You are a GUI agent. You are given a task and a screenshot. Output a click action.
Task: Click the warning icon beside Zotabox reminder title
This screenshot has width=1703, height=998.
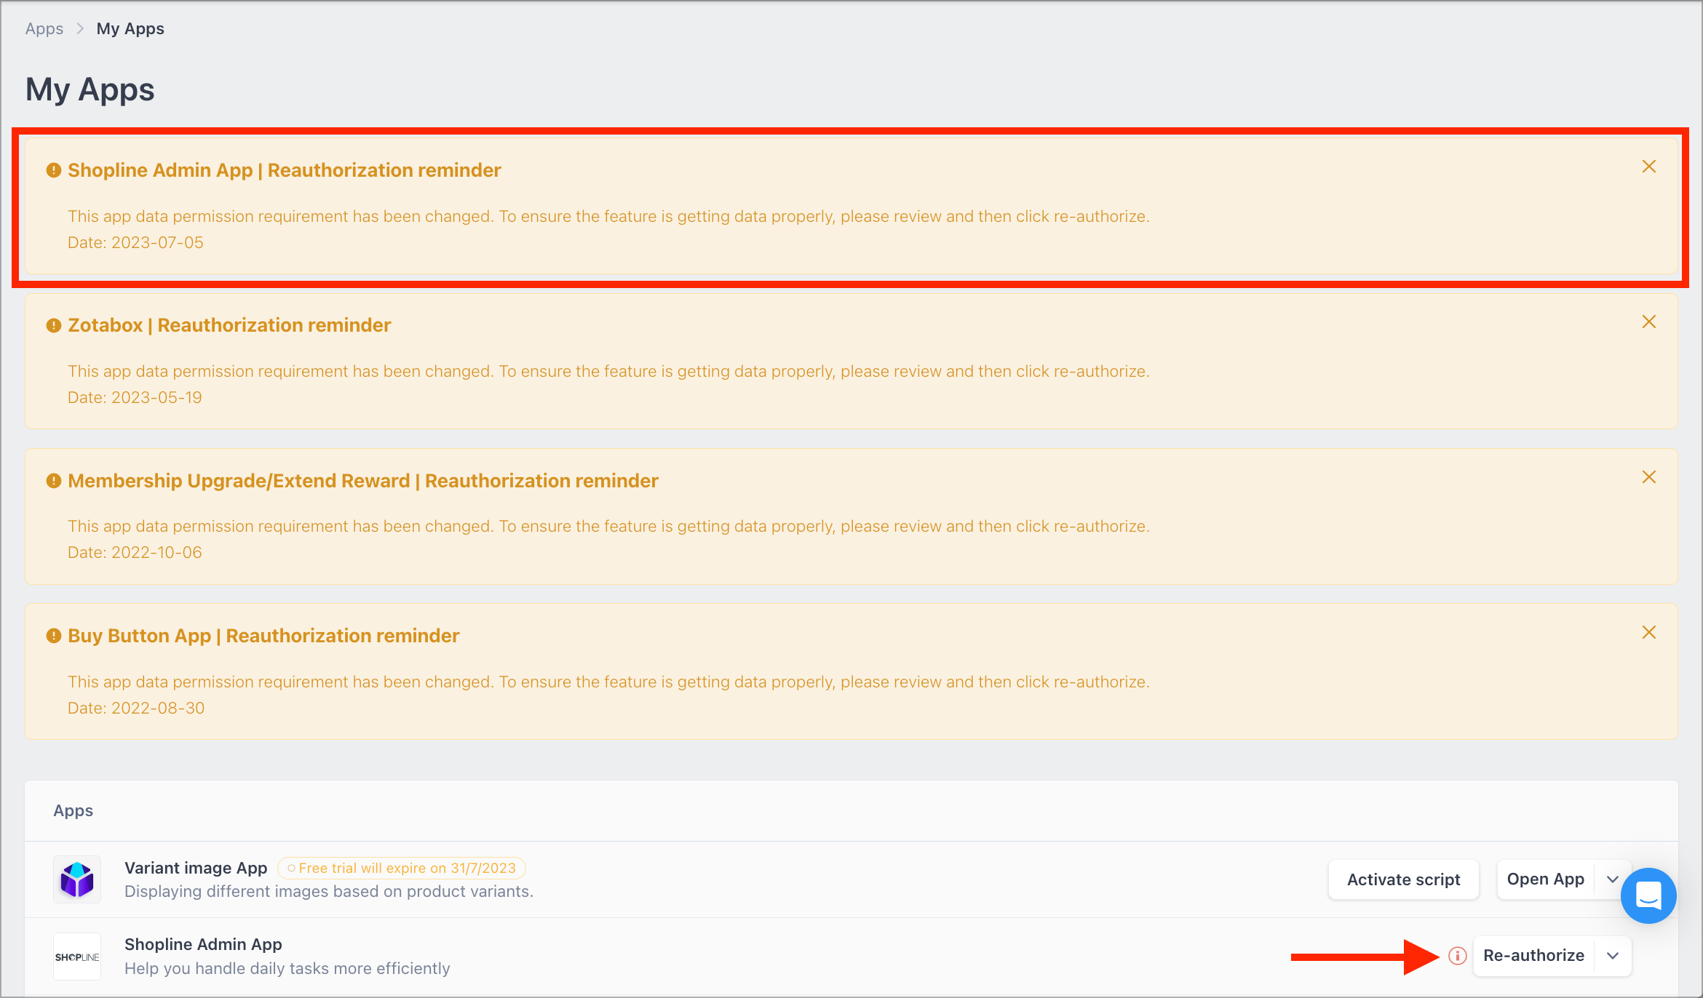[x=53, y=325]
